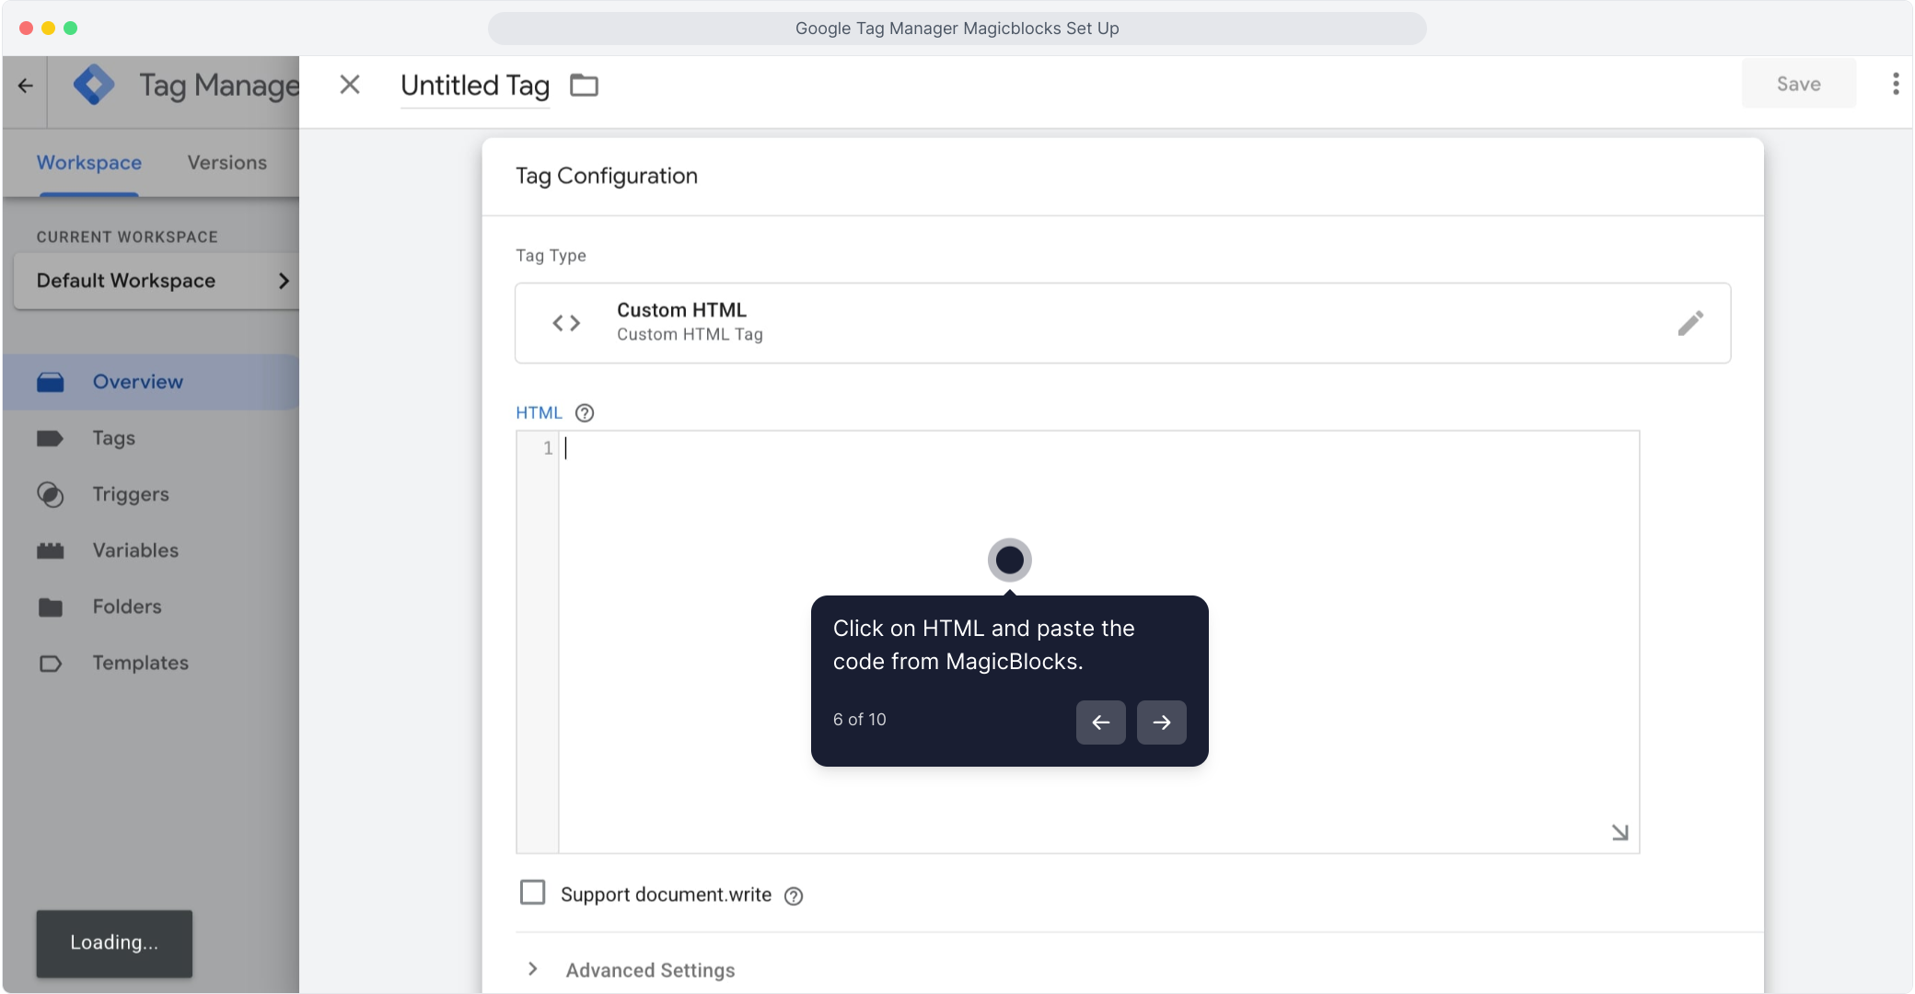Click the HTML editor resize handle arrow

[x=1619, y=832]
